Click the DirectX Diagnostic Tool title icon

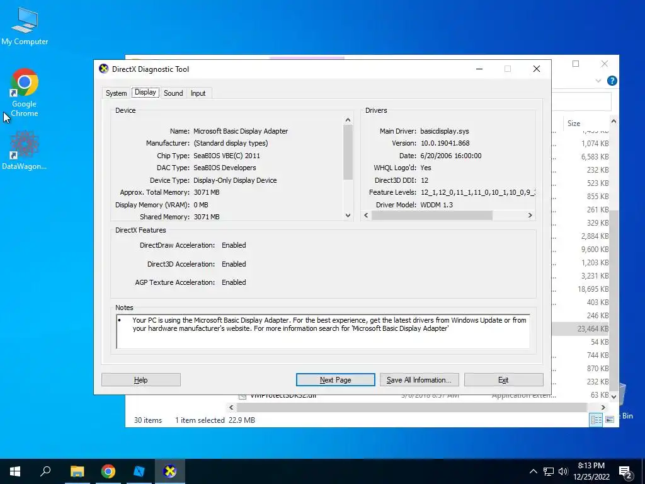pos(104,69)
